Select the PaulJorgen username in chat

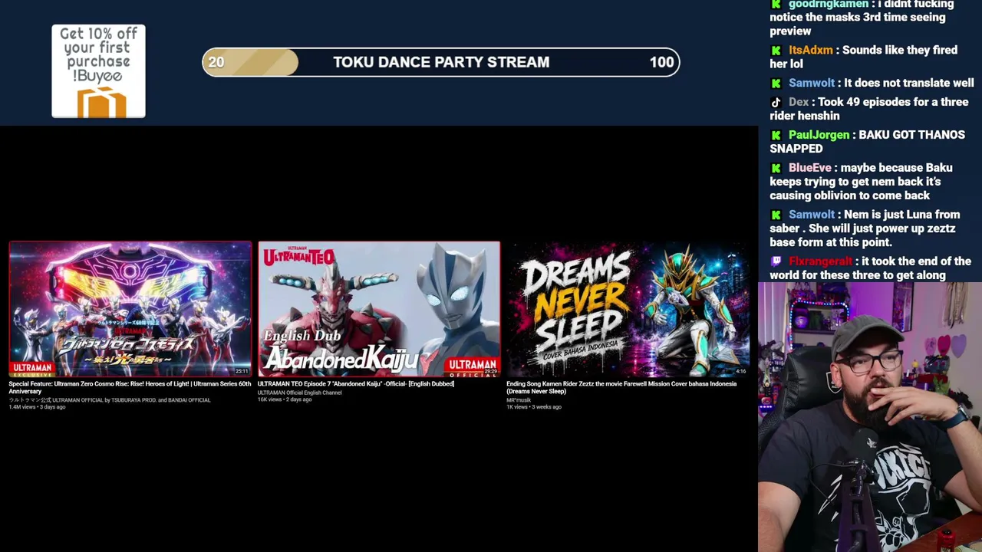[819, 136]
